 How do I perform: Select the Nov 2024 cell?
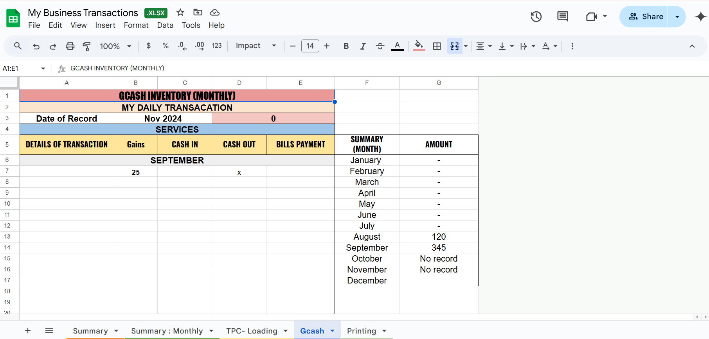(x=163, y=118)
